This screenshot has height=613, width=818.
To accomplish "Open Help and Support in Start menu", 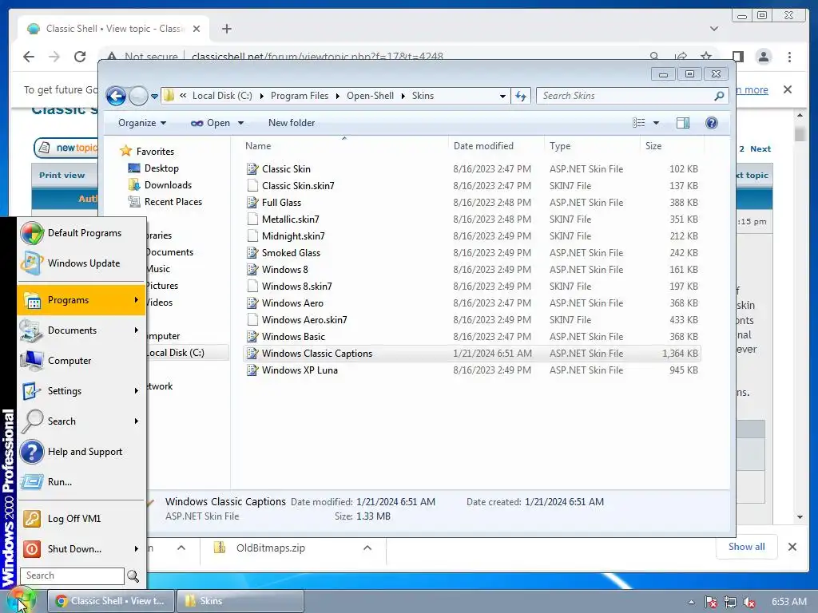I will coord(81,452).
